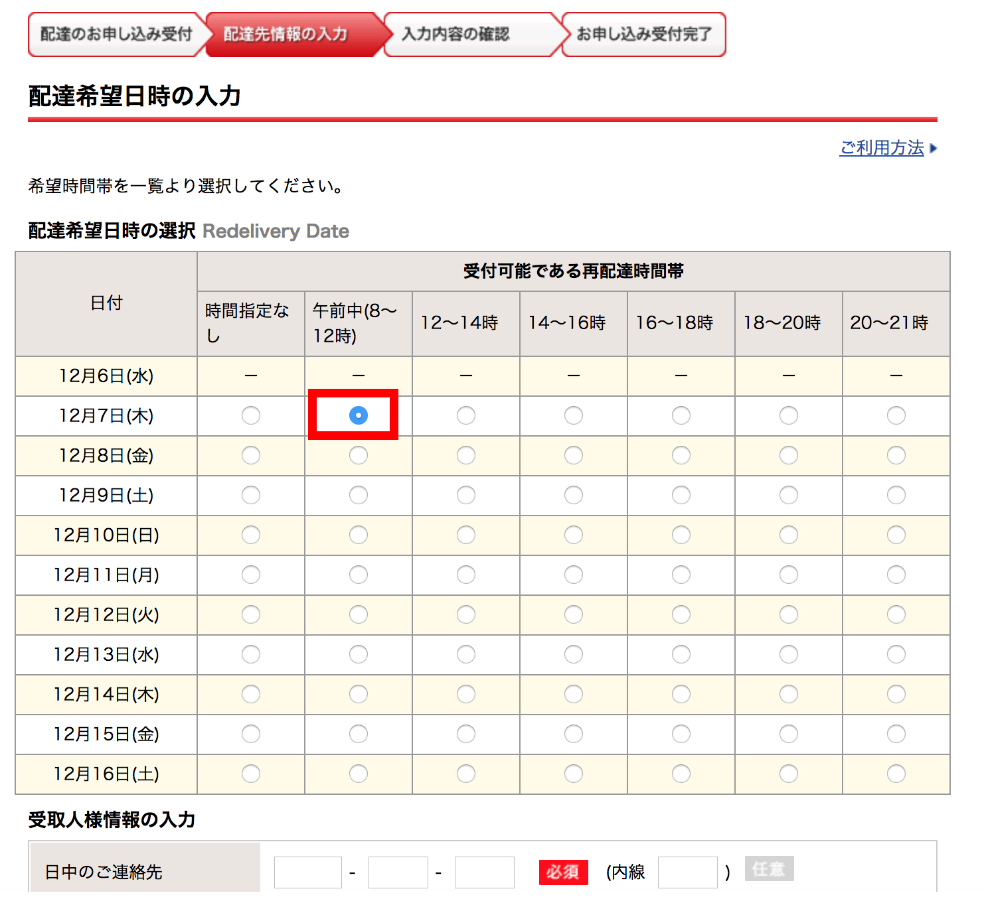Click the 配達希望日時の入力 page title
The width and height of the screenshot is (984, 905).
[x=135, y=96]
